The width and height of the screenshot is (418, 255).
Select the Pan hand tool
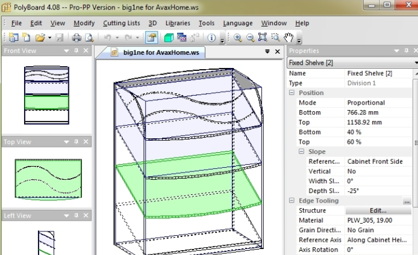click(289, 37)
